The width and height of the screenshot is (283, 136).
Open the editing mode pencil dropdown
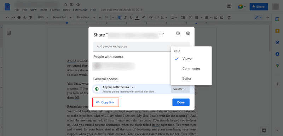pos(258,17)
